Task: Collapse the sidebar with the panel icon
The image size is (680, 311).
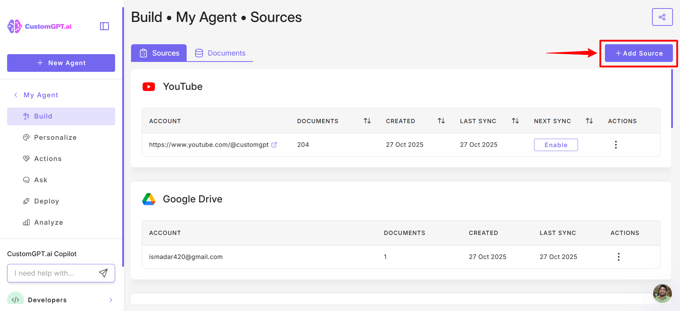Action: point(104,26)
